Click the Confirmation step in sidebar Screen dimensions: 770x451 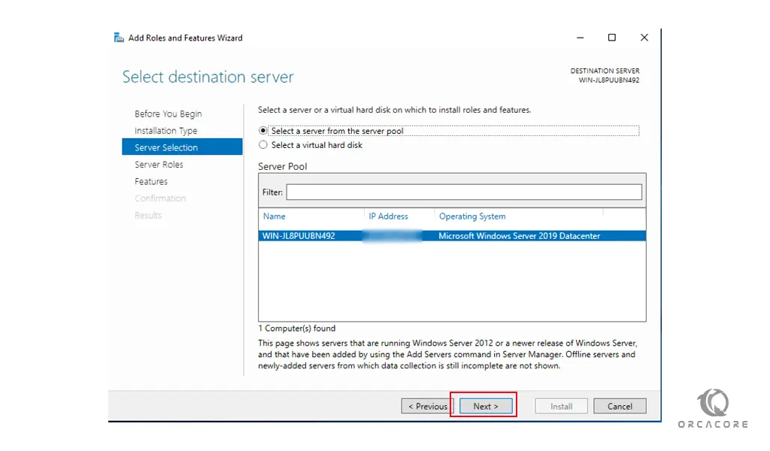[160, 198]
